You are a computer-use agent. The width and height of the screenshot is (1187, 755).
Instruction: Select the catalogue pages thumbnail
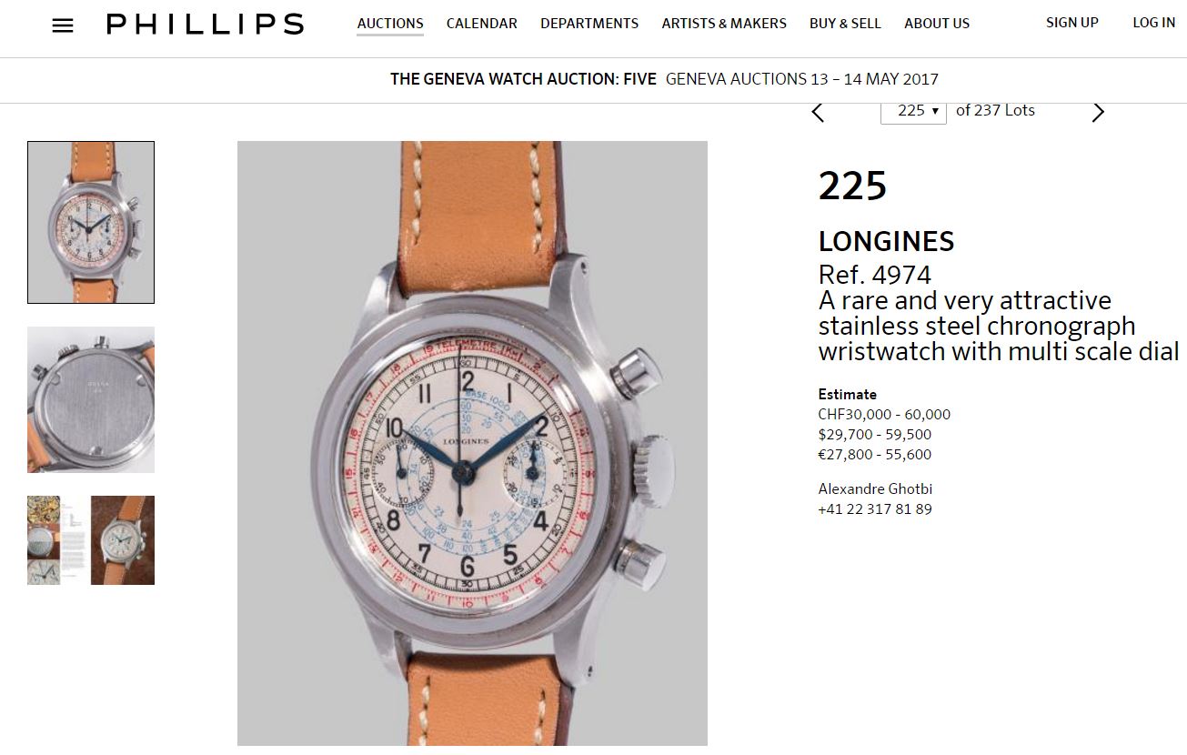[x=91, y=540]
